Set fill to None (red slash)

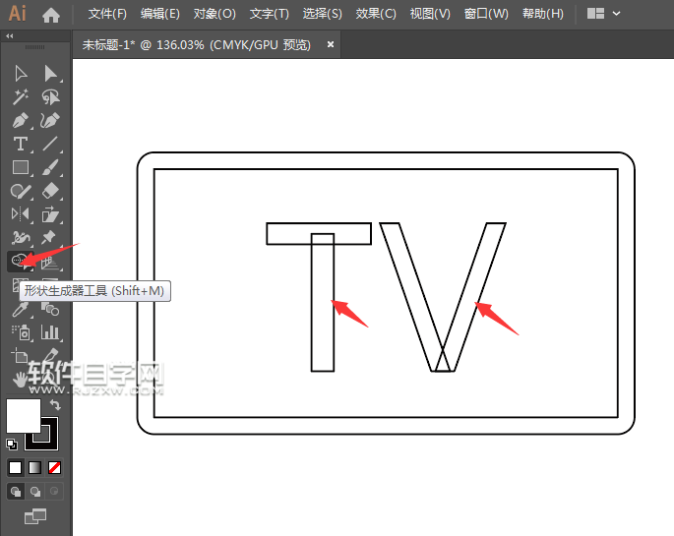tap(54, 467)
